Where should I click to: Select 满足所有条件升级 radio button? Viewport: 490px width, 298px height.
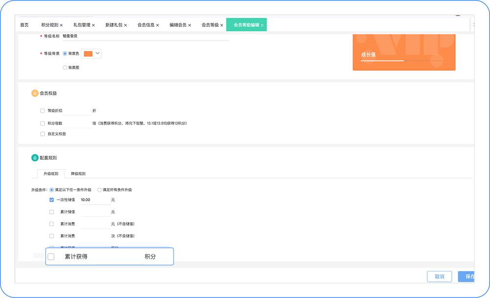coord(99,190)
